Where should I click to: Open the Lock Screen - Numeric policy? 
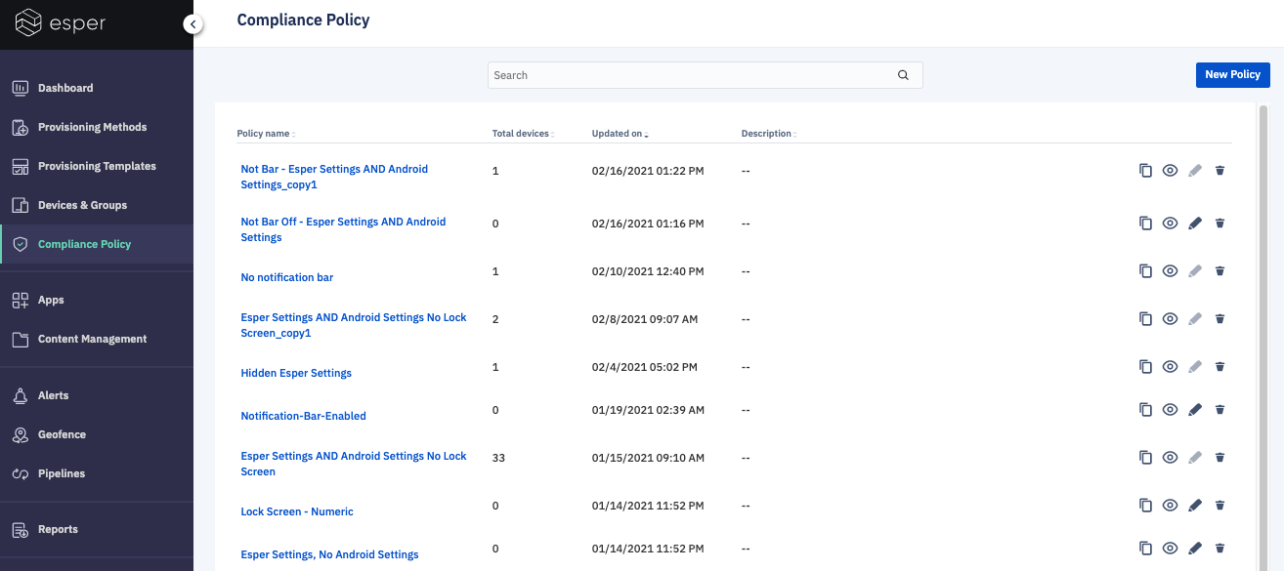pos(297,511)
